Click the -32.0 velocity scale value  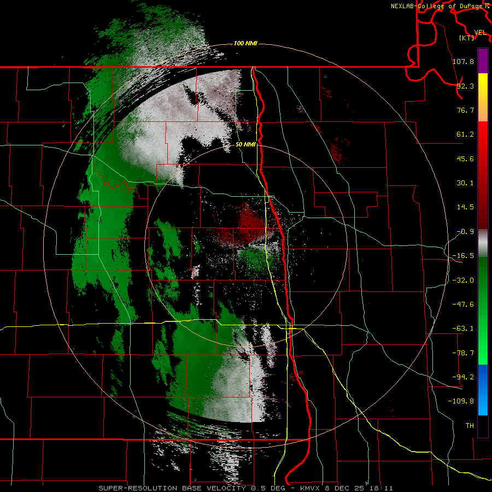[463, 280]
